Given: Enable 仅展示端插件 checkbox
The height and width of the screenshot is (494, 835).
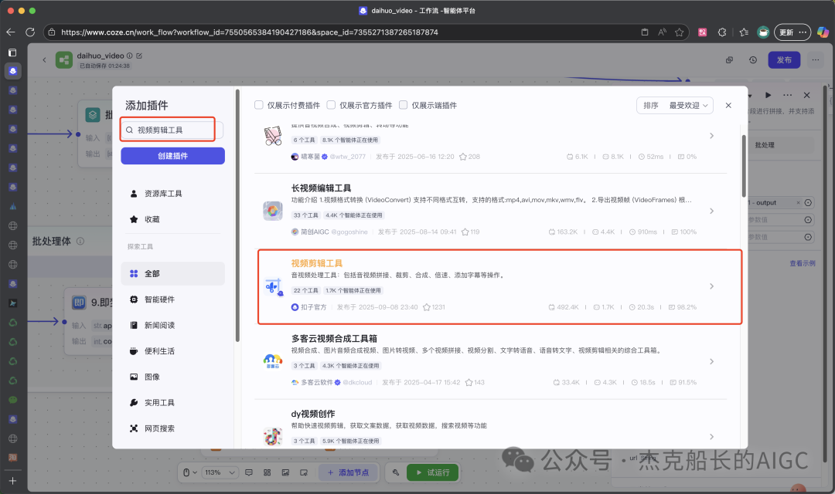Looking at the screenshot, I should coord(403,105).
